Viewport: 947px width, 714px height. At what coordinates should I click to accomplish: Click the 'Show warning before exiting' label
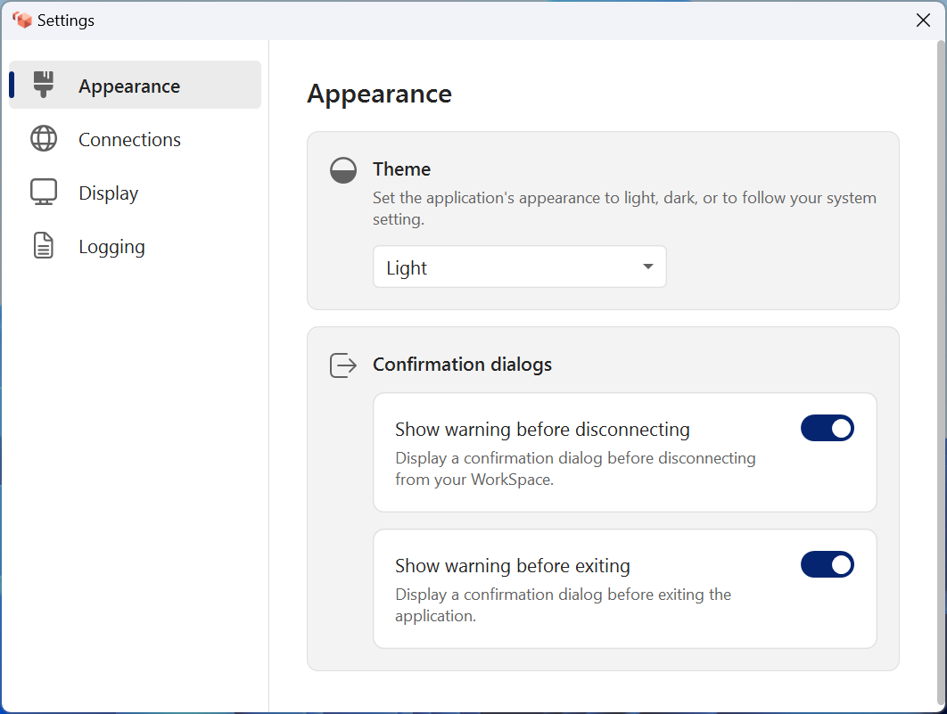pyautogui.click(x=512, y=565)
